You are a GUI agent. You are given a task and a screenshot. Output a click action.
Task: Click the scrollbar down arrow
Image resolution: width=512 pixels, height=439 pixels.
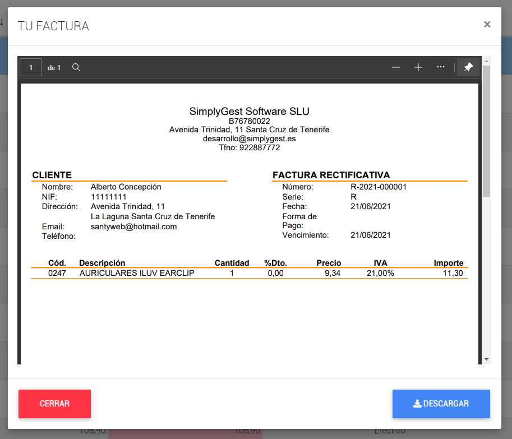[x=486, y=359]
